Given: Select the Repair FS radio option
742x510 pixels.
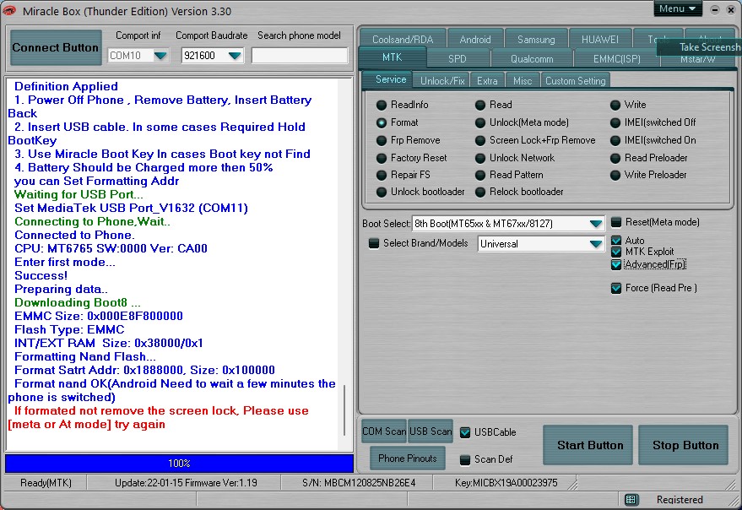Looking at the screenshot, I should 382,176.
